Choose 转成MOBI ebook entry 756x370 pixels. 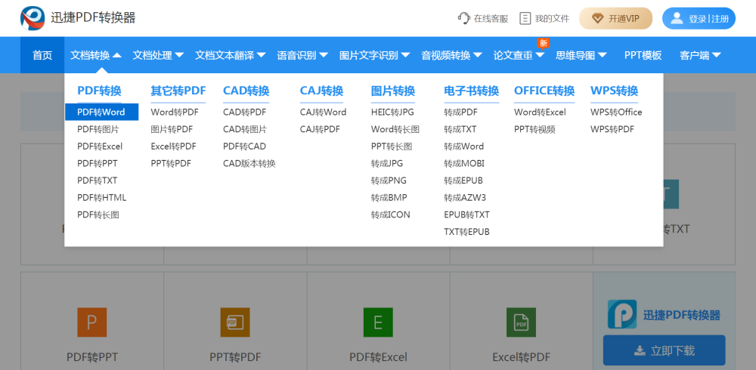click(464, 163)
